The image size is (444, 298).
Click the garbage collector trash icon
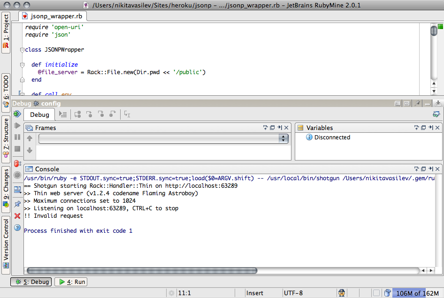point(388,293)
